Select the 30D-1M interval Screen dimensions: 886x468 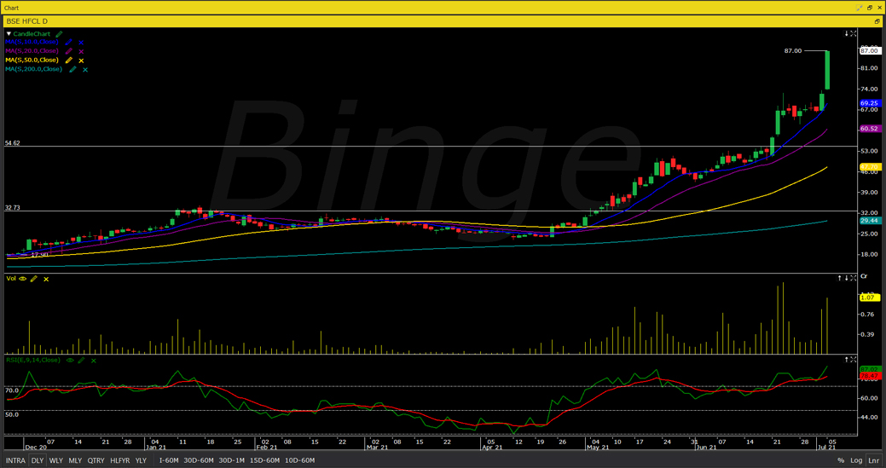click(x=232, y=460)
